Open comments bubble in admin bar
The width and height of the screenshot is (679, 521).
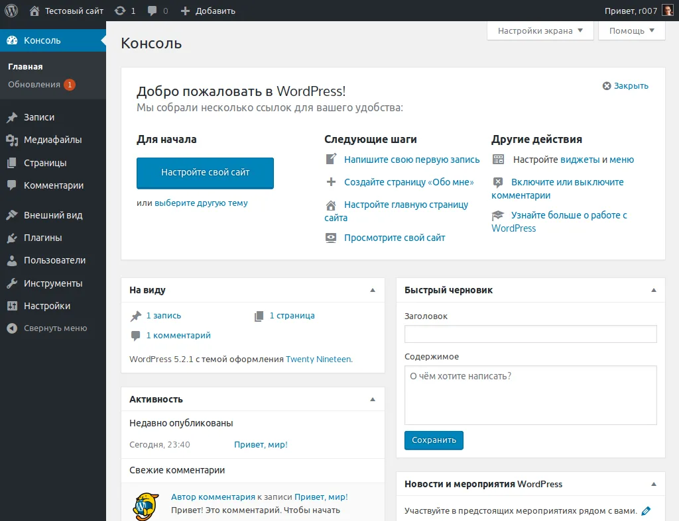point(152,11)
